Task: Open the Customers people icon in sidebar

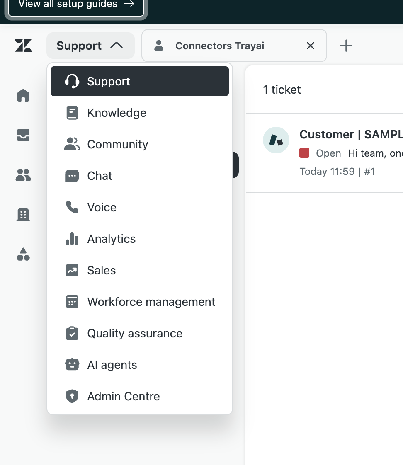Action: tap(23, 175)
